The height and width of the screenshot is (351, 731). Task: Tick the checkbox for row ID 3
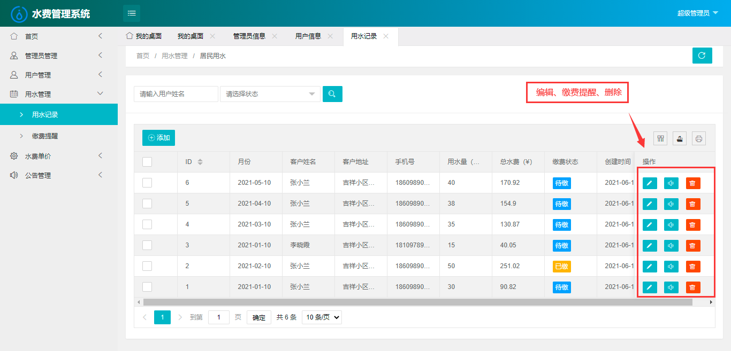coord(147,245)
